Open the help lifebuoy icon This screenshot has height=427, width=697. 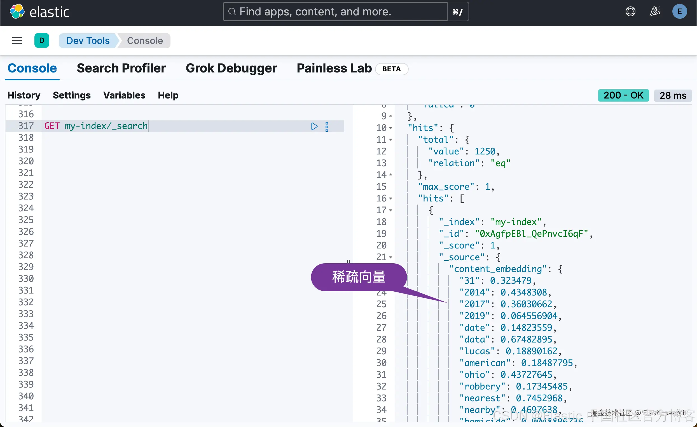630,11
